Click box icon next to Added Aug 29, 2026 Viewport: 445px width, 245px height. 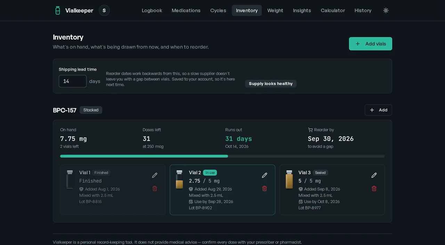pyautogui.click(x=191, y=189)
